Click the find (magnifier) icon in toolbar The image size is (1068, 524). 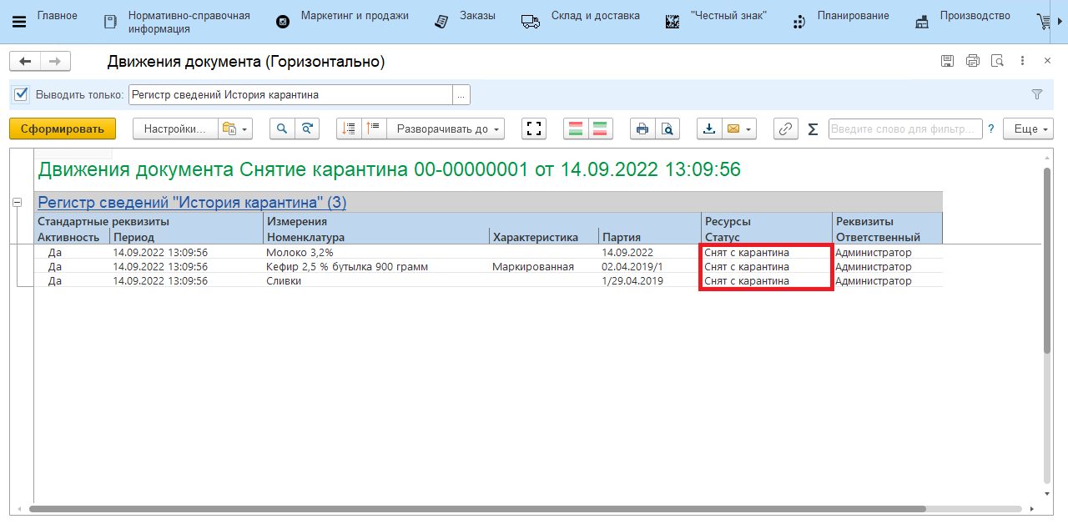pos(282,128)
